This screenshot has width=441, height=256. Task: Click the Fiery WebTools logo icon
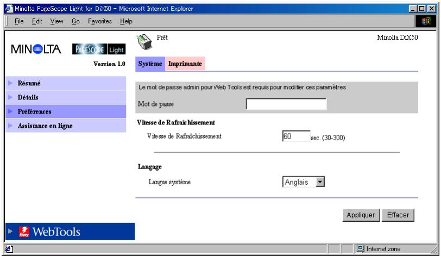(x=24, y=232)
